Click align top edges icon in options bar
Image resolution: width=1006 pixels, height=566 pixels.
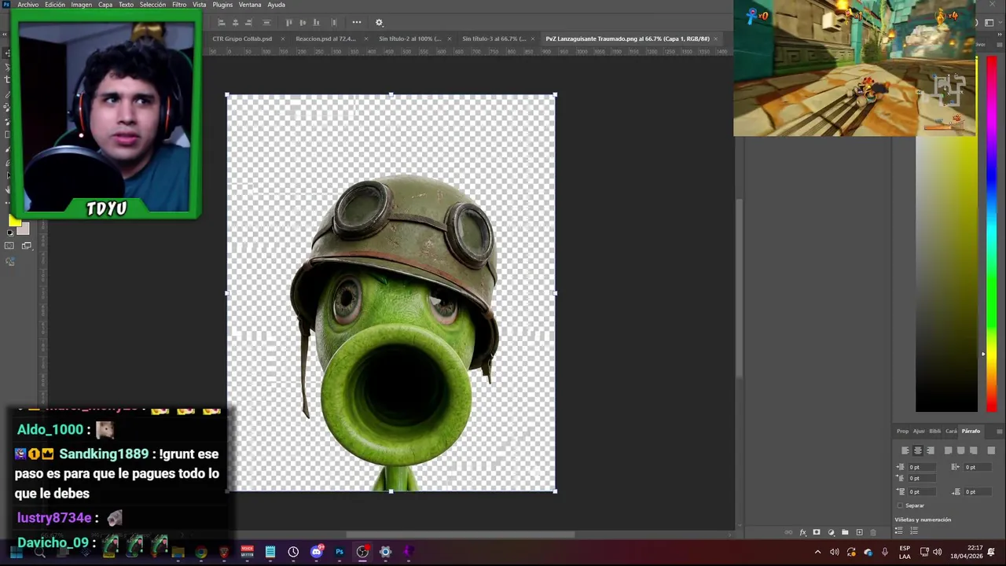(x=289, y=22)
